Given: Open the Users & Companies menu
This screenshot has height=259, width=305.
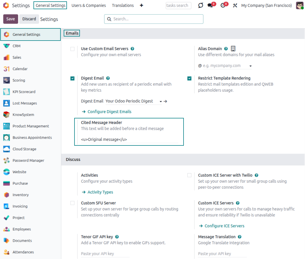Looking at the screenshot, I should pyautogui.click(x=89, y=5).
